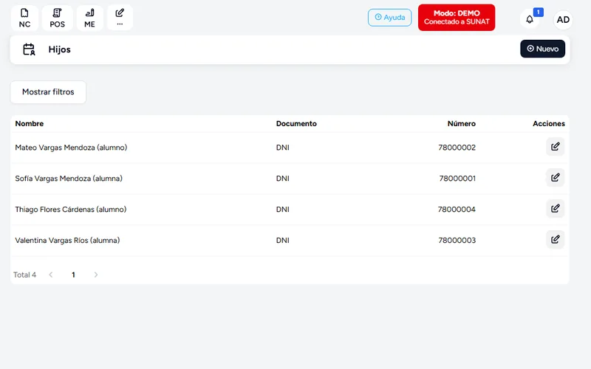The image size is (591, 369).
Task: Go to previous page arrow
Action: pos(51,275)
